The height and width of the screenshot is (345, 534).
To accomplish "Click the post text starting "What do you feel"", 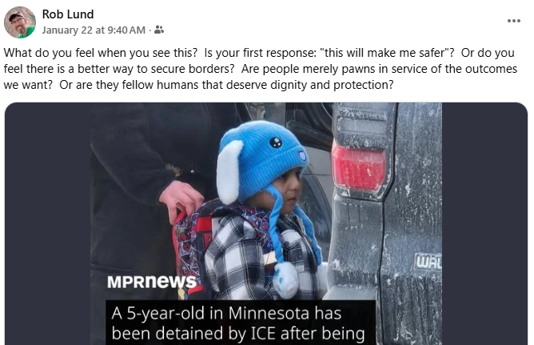I will coord(261,69).
